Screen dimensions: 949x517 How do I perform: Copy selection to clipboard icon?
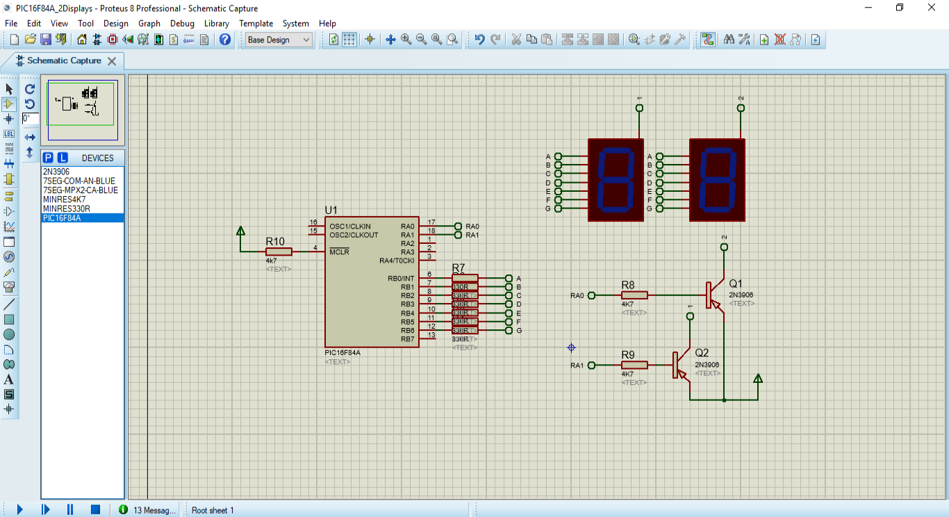[531, 40]
